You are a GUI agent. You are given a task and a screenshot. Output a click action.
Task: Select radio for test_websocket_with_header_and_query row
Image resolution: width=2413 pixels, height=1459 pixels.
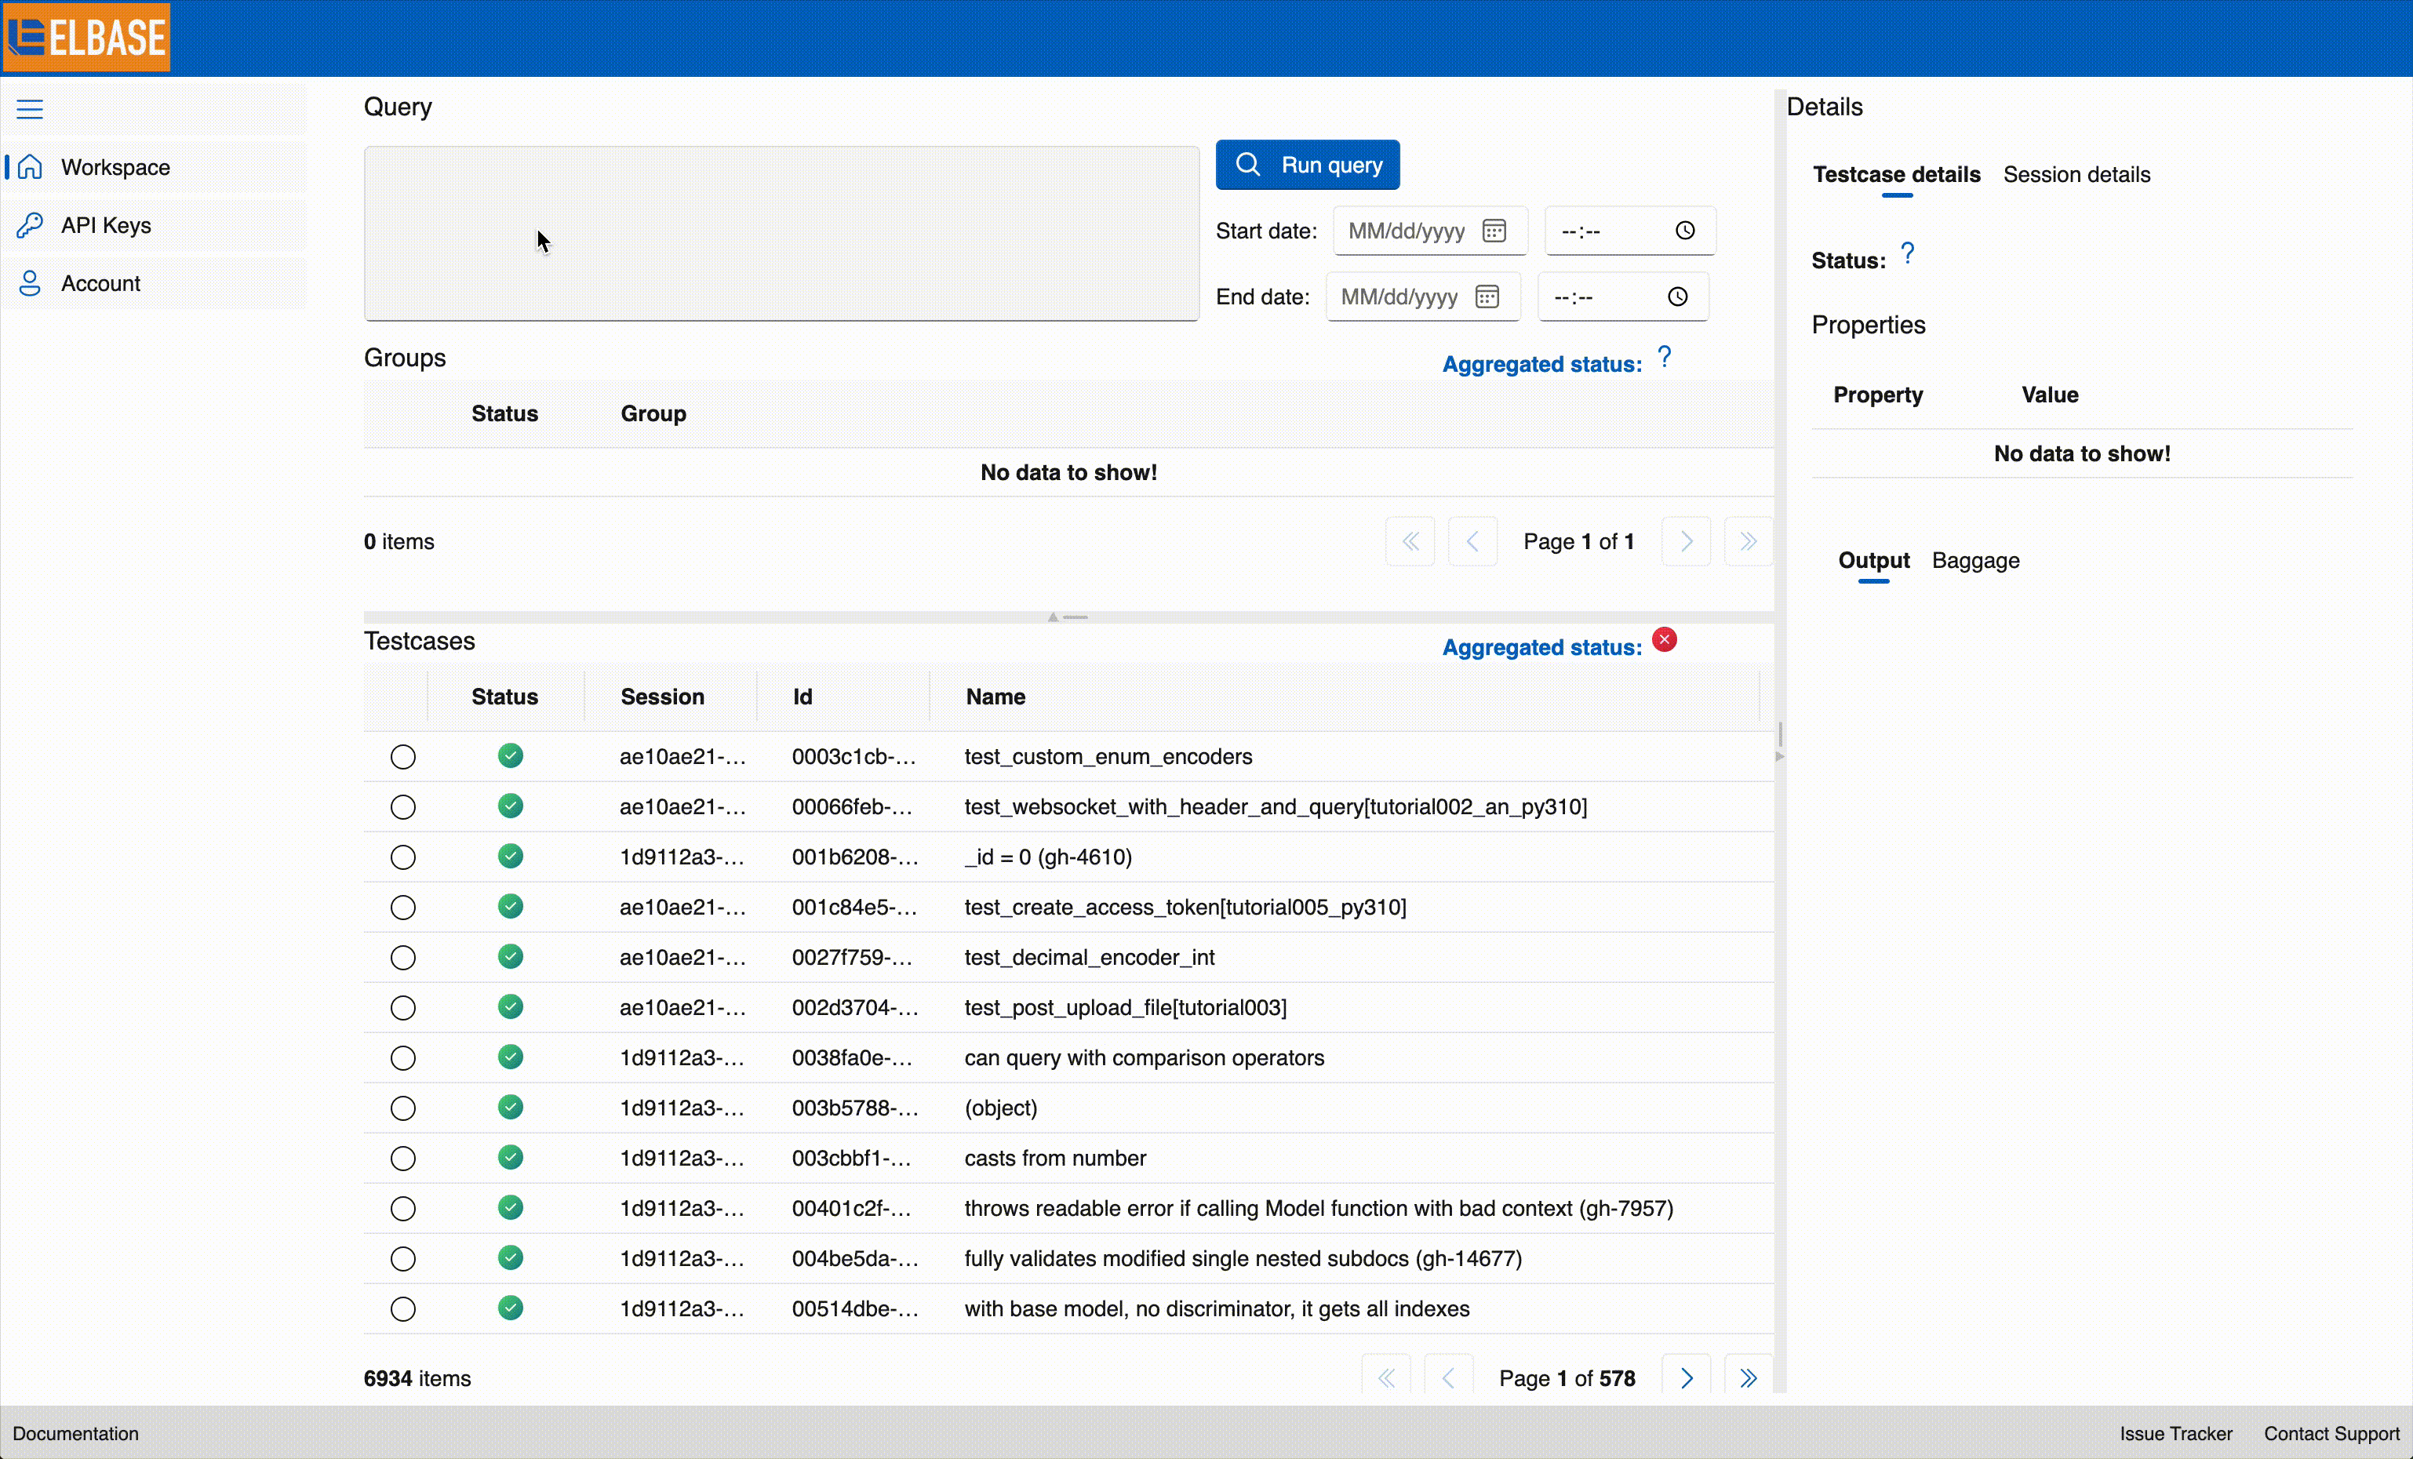pyautogui.click(x=402, y=807)
